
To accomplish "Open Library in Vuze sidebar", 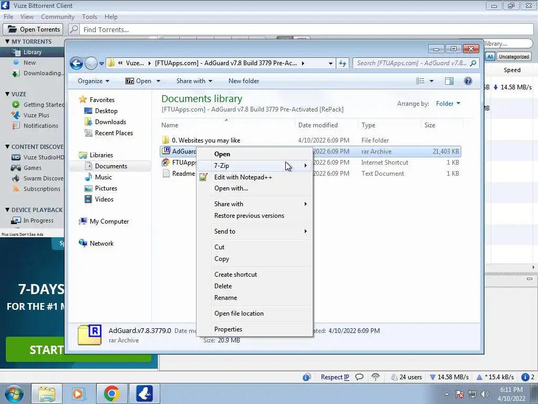I will pyautogui.click(x=33, y=52).
